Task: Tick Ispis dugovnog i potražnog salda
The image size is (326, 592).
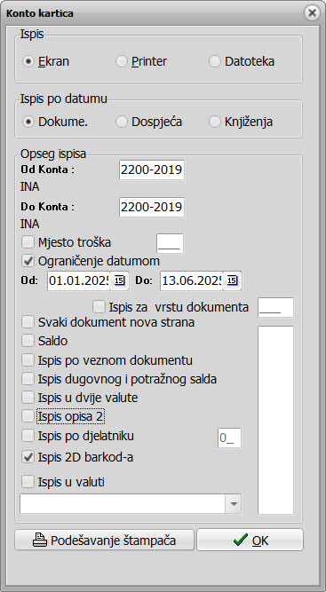Action: 28,379
